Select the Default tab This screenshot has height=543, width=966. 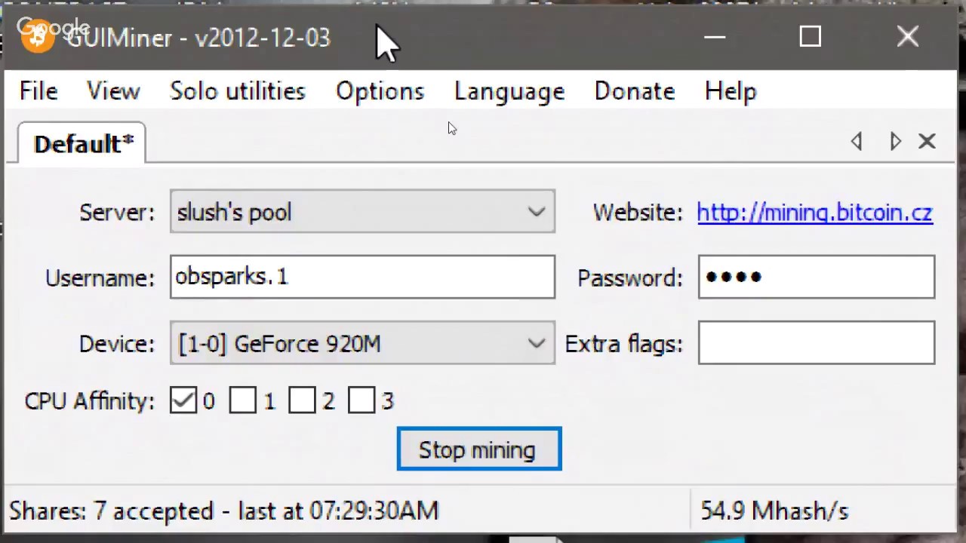[x=82, y=143]
